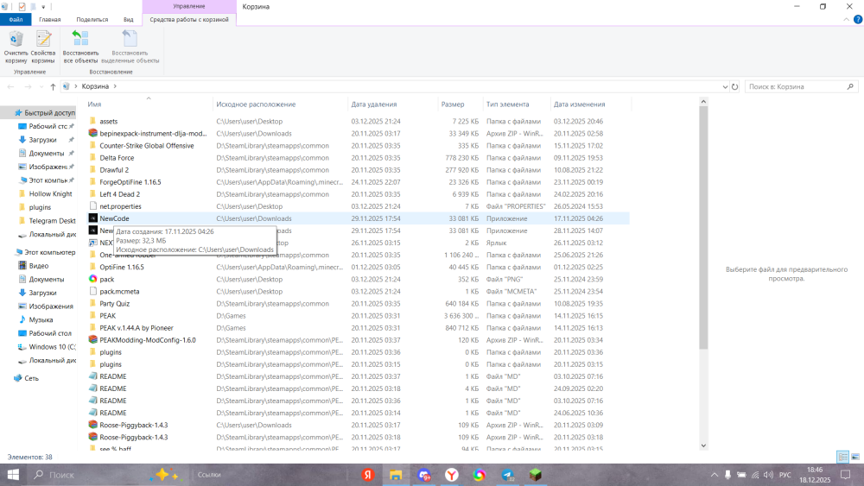
Task: Empty the recycle bin via Очистить корзину
Action: (x=16, y=47)
